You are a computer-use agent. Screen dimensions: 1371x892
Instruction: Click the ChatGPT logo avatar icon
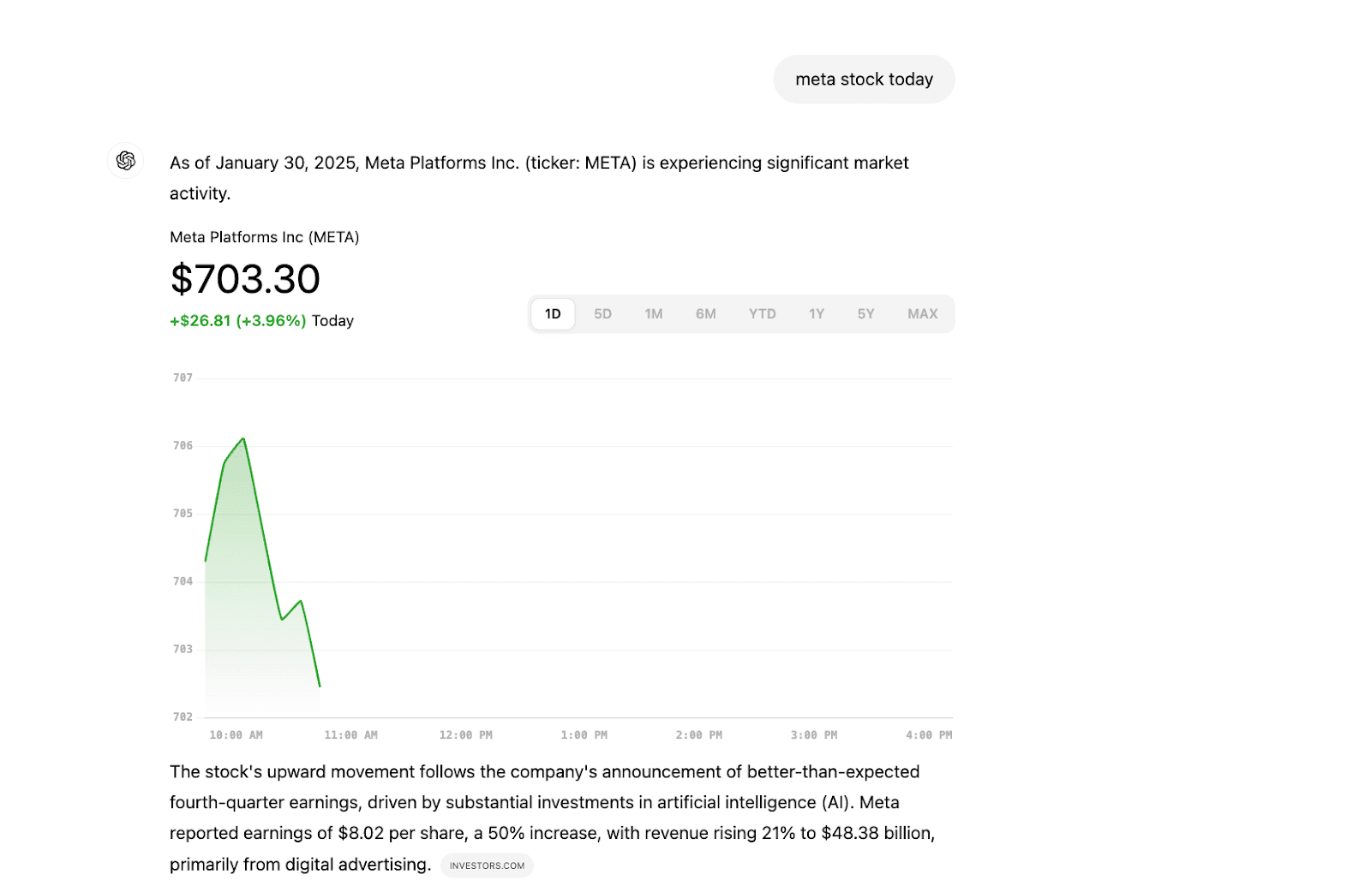pyautogui.click(x=126, y=161)
